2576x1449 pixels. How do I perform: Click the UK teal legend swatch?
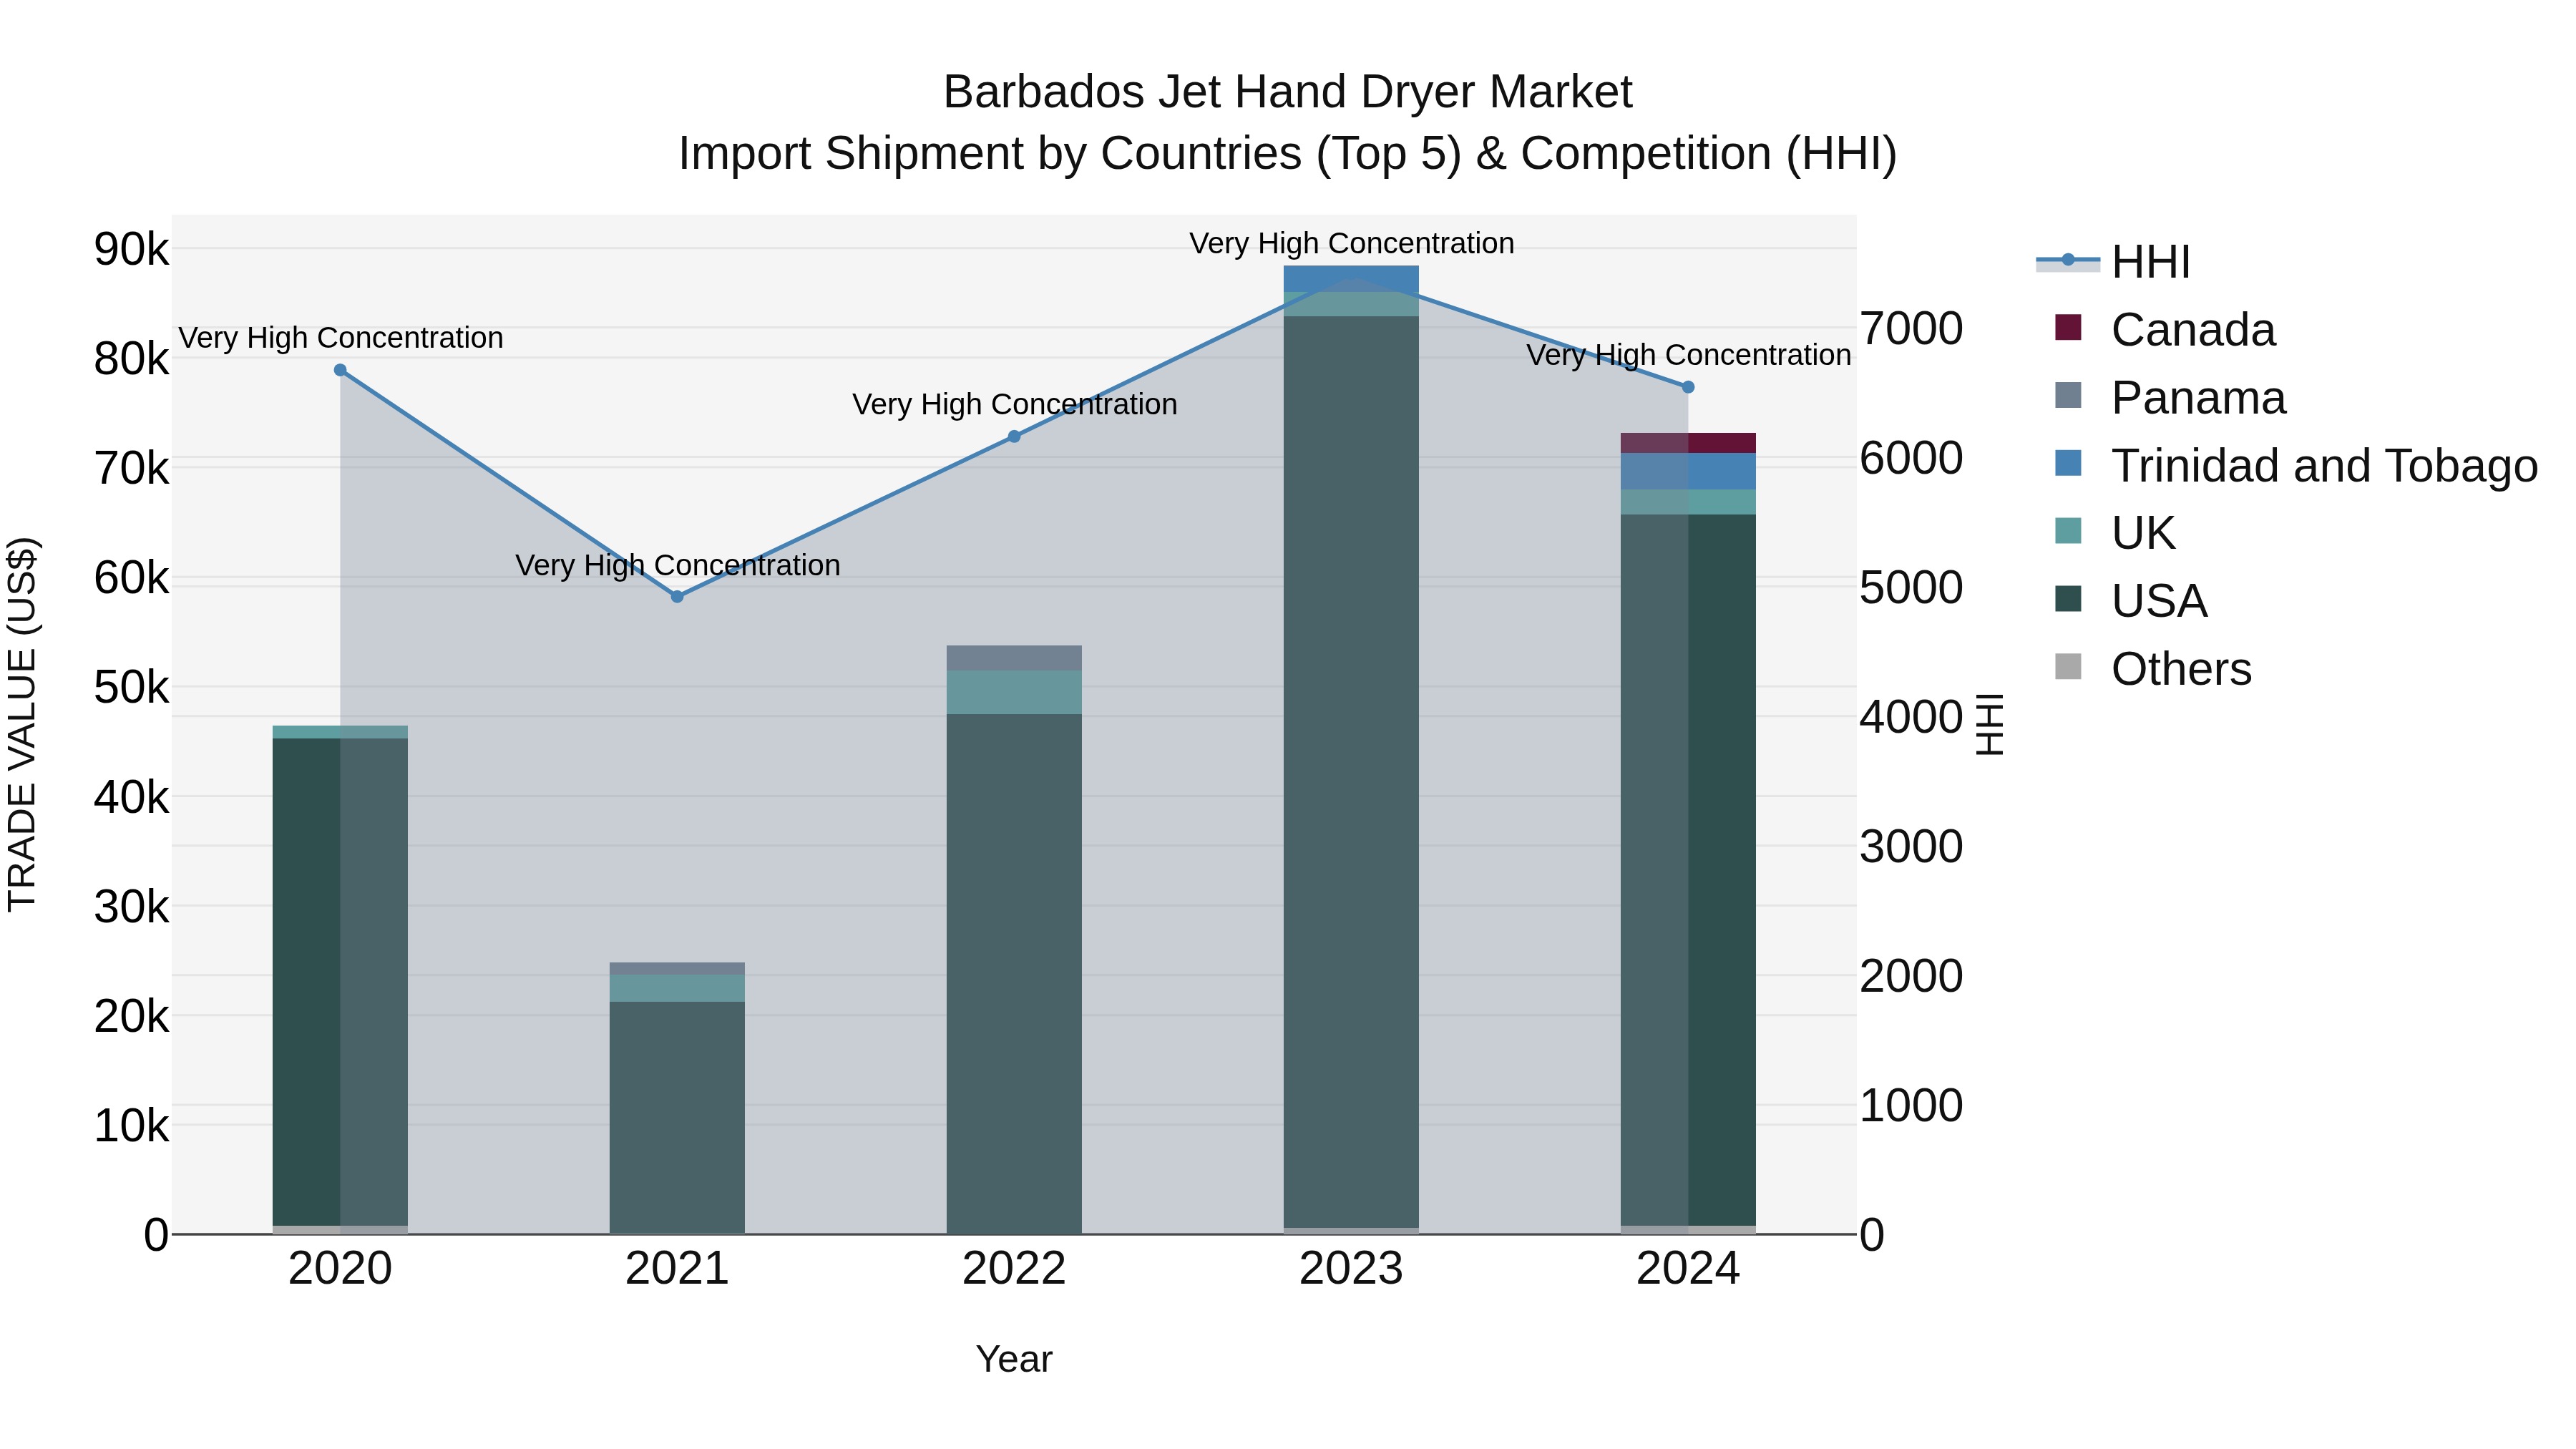tap(2068, 530)
